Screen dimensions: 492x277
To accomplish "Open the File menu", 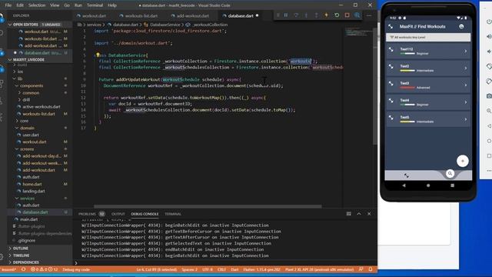I will coord(8,5).
